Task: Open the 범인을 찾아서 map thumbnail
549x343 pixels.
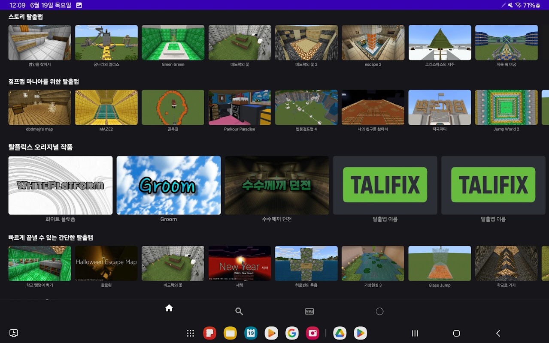Action: [40, 42]
